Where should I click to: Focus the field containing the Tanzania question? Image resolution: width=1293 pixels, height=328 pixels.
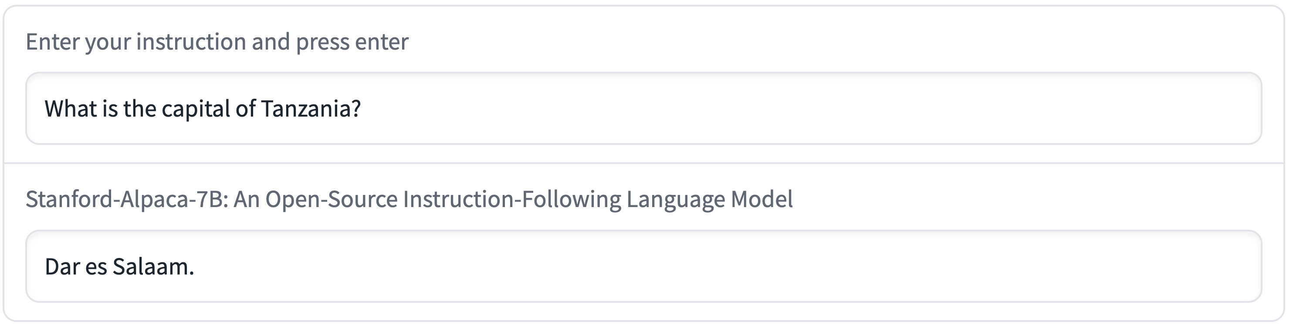pos(643,108)
